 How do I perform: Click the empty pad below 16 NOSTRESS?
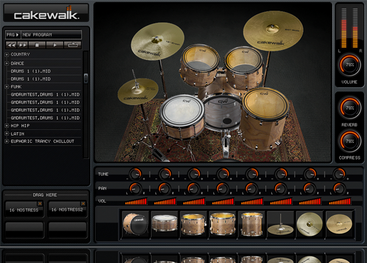point(25,229)
